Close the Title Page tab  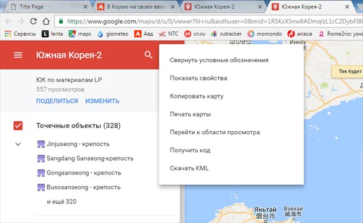[x=85, y=7]
